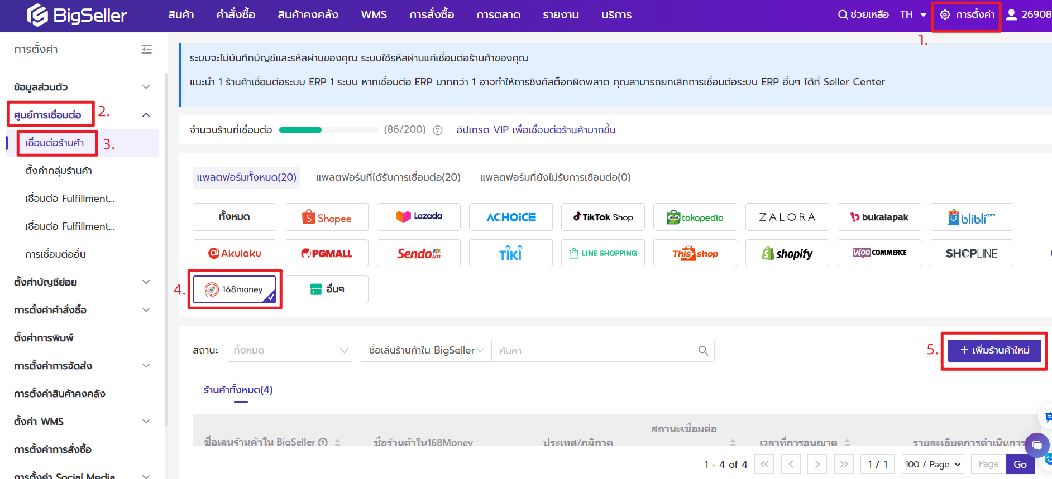This screenshot has width=1052, height=479.
Task: Click the BigSeller logo
Action: (x=77, y=15)
